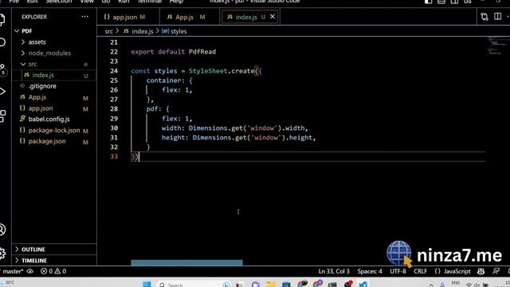The width and height of the screenshot is (510, 287).
Task: Click the EXPLORER panel title
Action: click(34, 17)
